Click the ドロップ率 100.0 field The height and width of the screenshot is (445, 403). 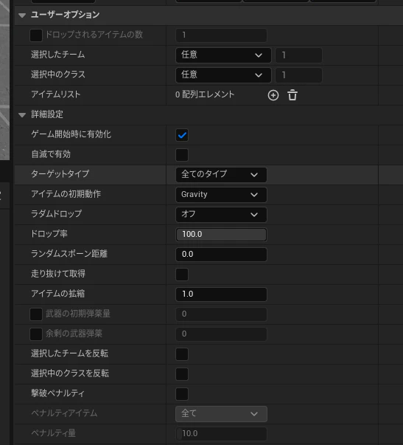pos(221,235)
